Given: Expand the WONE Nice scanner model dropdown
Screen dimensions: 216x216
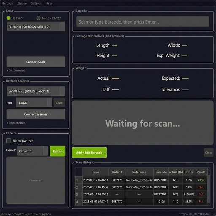Looking at the screenshot, I should [x=36, y=91].
